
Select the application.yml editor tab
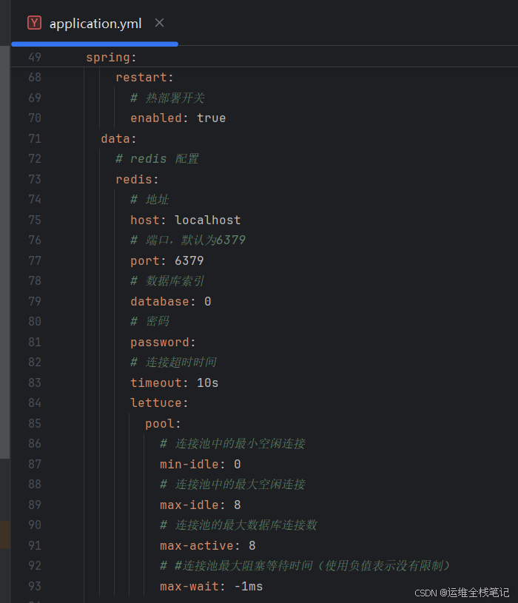coord(95,24)
